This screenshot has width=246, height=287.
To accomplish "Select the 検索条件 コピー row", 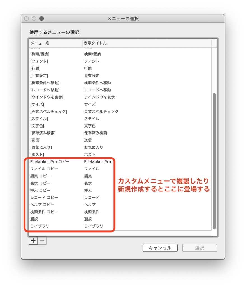I will (x=120, y=212).
